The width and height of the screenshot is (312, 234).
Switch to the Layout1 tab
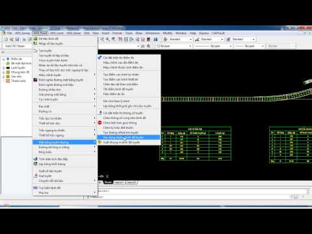tap(119, 182)
